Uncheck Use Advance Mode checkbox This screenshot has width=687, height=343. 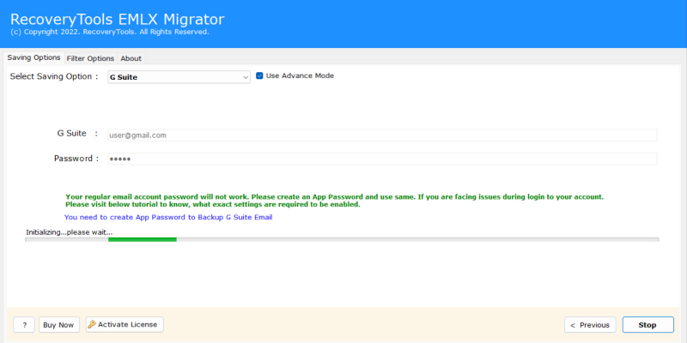259,75
